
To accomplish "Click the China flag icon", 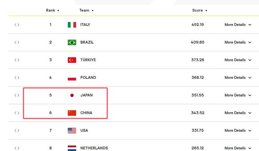I will point(72,113).
